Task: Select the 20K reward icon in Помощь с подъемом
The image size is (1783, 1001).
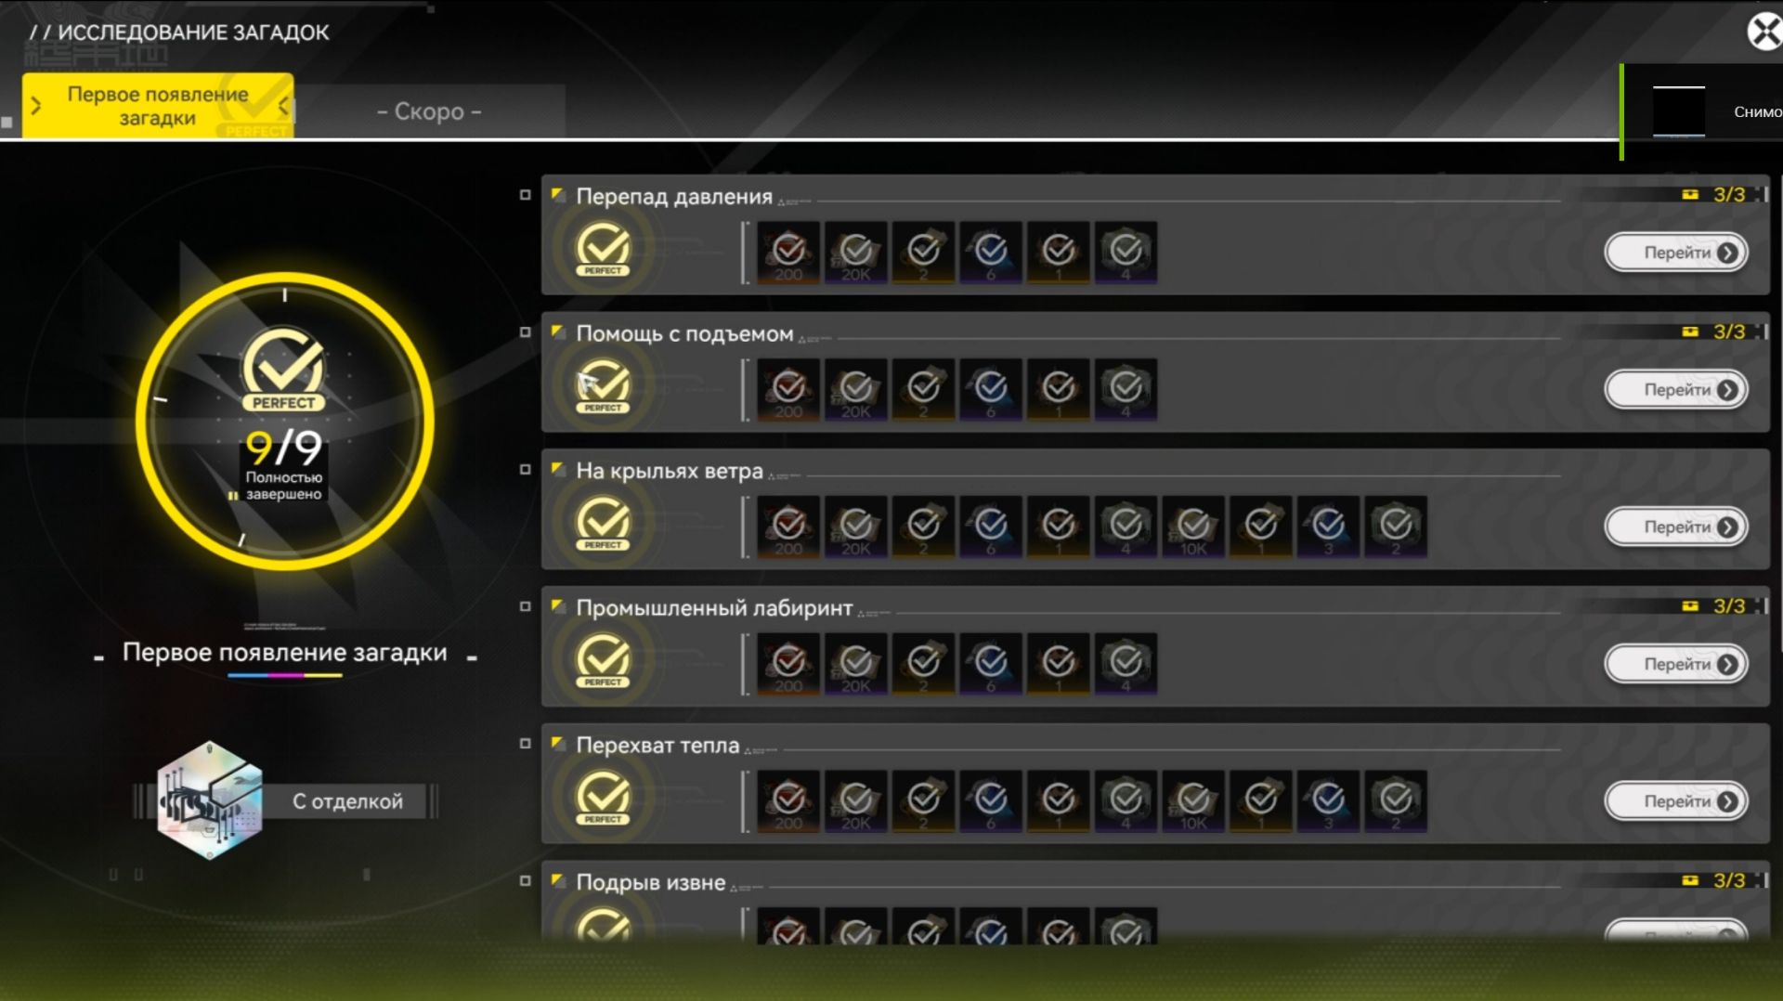Action: click(856, 389)
